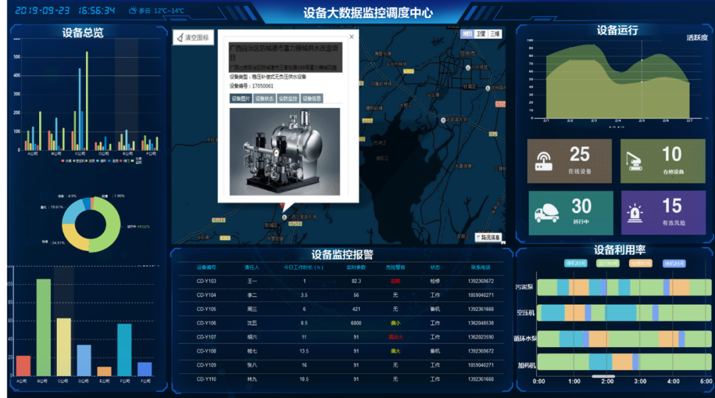Click the water supply equipment photo

click(285, 152)
